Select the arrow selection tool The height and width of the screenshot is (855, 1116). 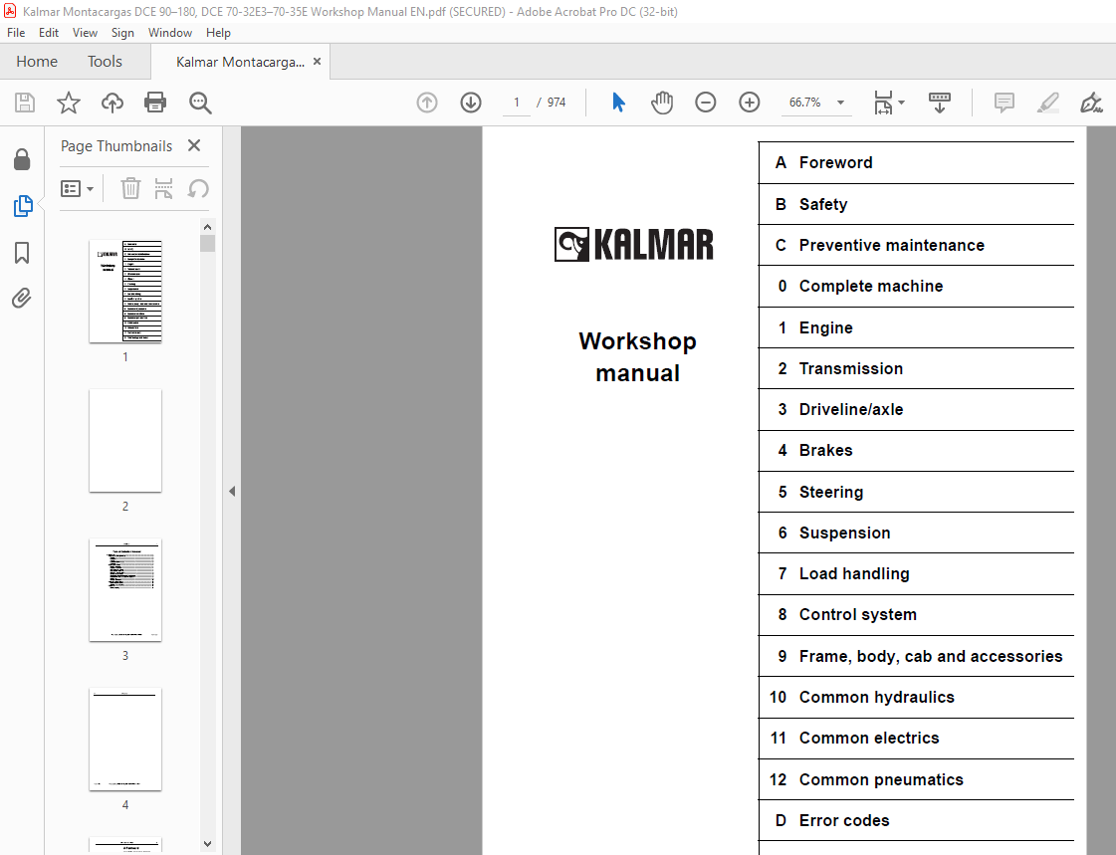(618, 103)
